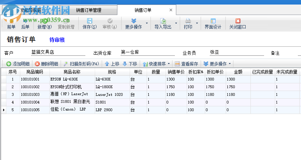Screen dimensions: 301x160
Task: Expand dropdown arrow next to top 更多操作
Action: [147, 23]
